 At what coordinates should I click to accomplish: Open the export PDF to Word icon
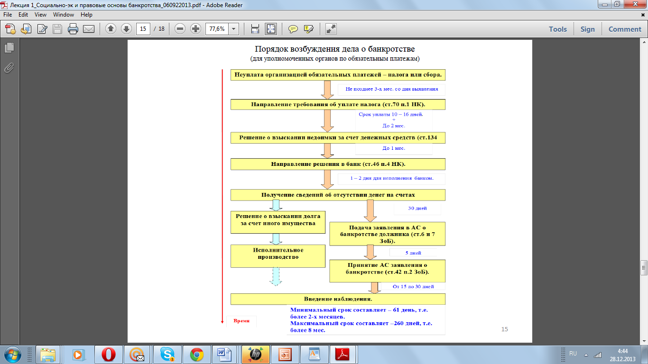click(26, 29)
